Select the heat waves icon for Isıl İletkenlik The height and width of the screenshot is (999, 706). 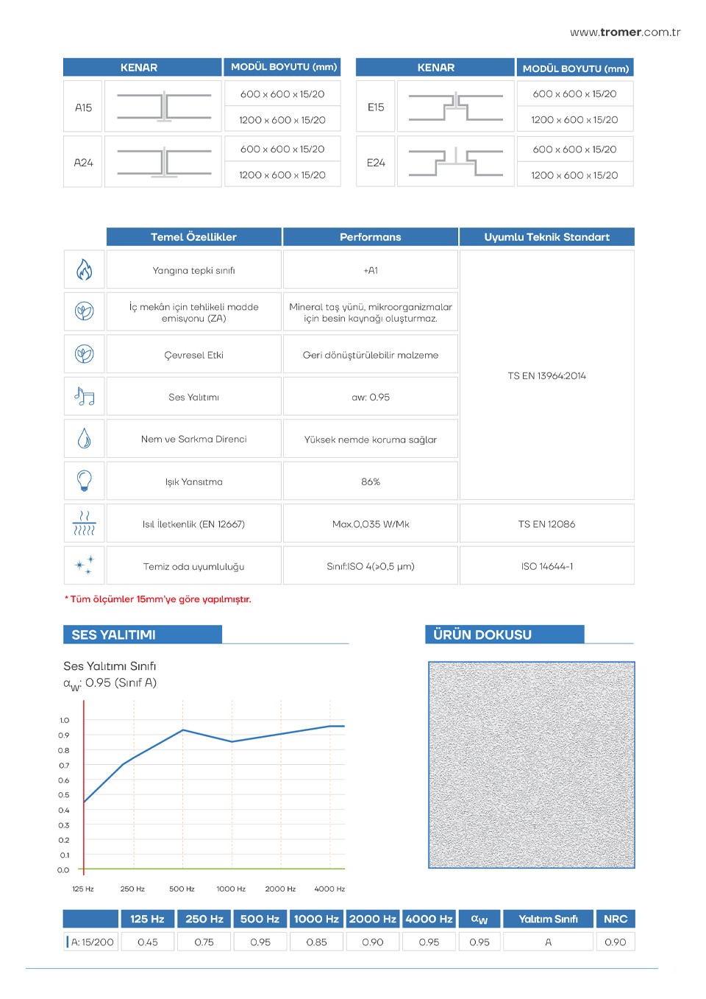pyautogui.click(x=85, y=523)
